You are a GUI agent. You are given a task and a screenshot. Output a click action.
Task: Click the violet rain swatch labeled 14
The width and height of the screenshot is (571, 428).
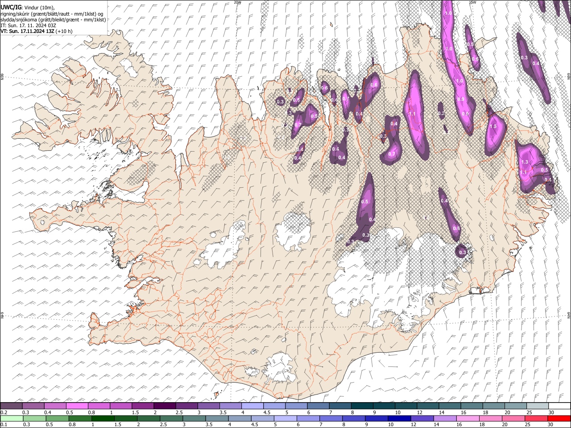(x=445, y=418)
